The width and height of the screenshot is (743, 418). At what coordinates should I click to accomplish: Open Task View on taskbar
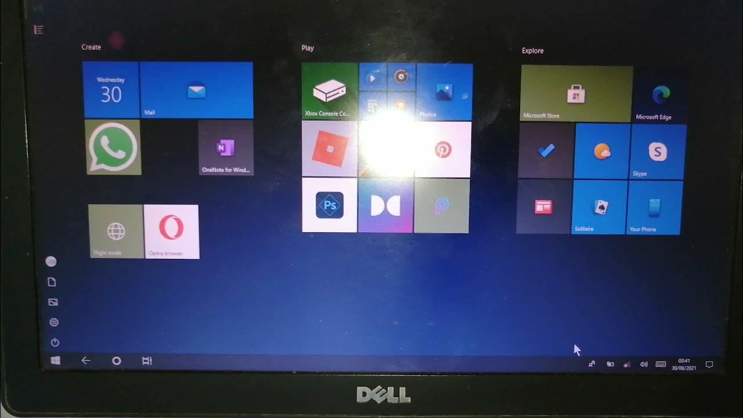click(x=147, y=361)
